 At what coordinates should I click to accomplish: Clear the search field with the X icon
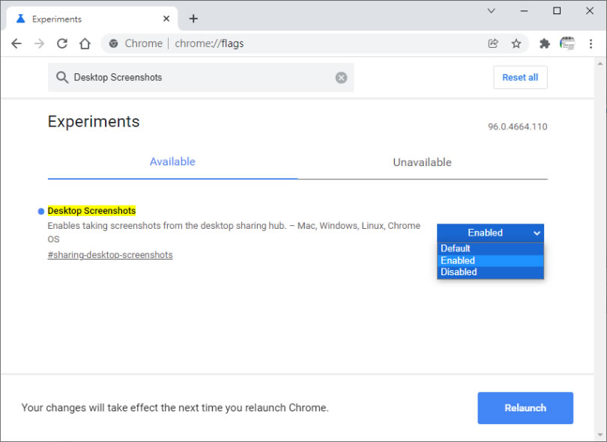pyautogui.click(x=341, y=77)
